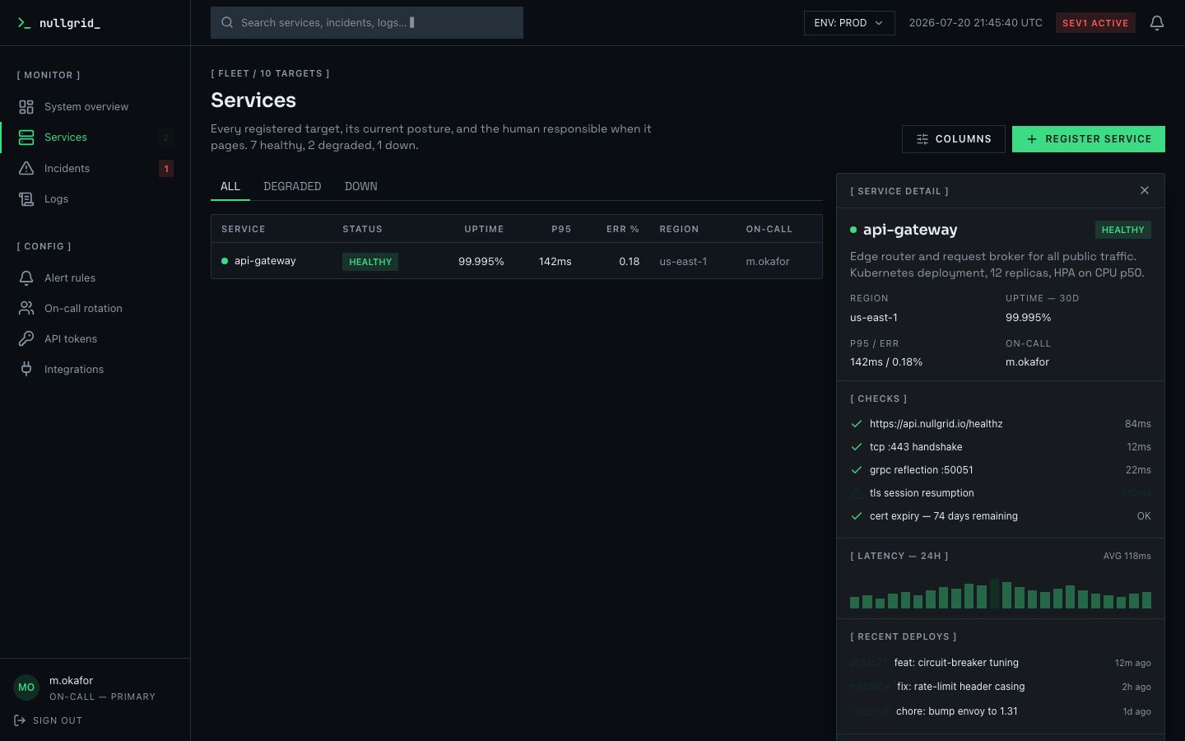Open the ENV: PROD environment dropdown

[849, 23]
